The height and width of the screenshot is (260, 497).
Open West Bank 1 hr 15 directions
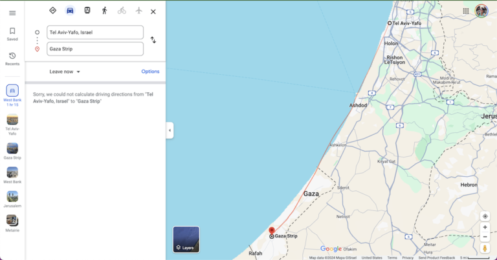pos(12,95)
